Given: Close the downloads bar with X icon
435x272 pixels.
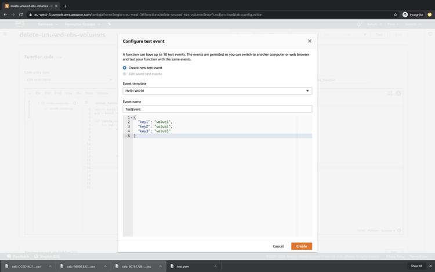Looking at the screenshot, I should pyautogui.click(x=430, y=266).
